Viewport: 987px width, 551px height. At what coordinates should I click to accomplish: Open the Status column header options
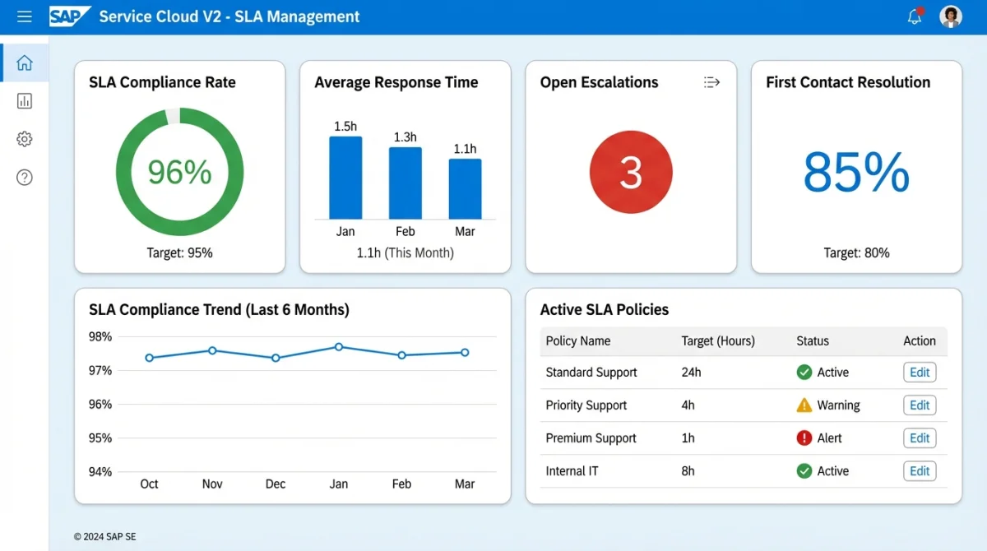coord(812,340)
